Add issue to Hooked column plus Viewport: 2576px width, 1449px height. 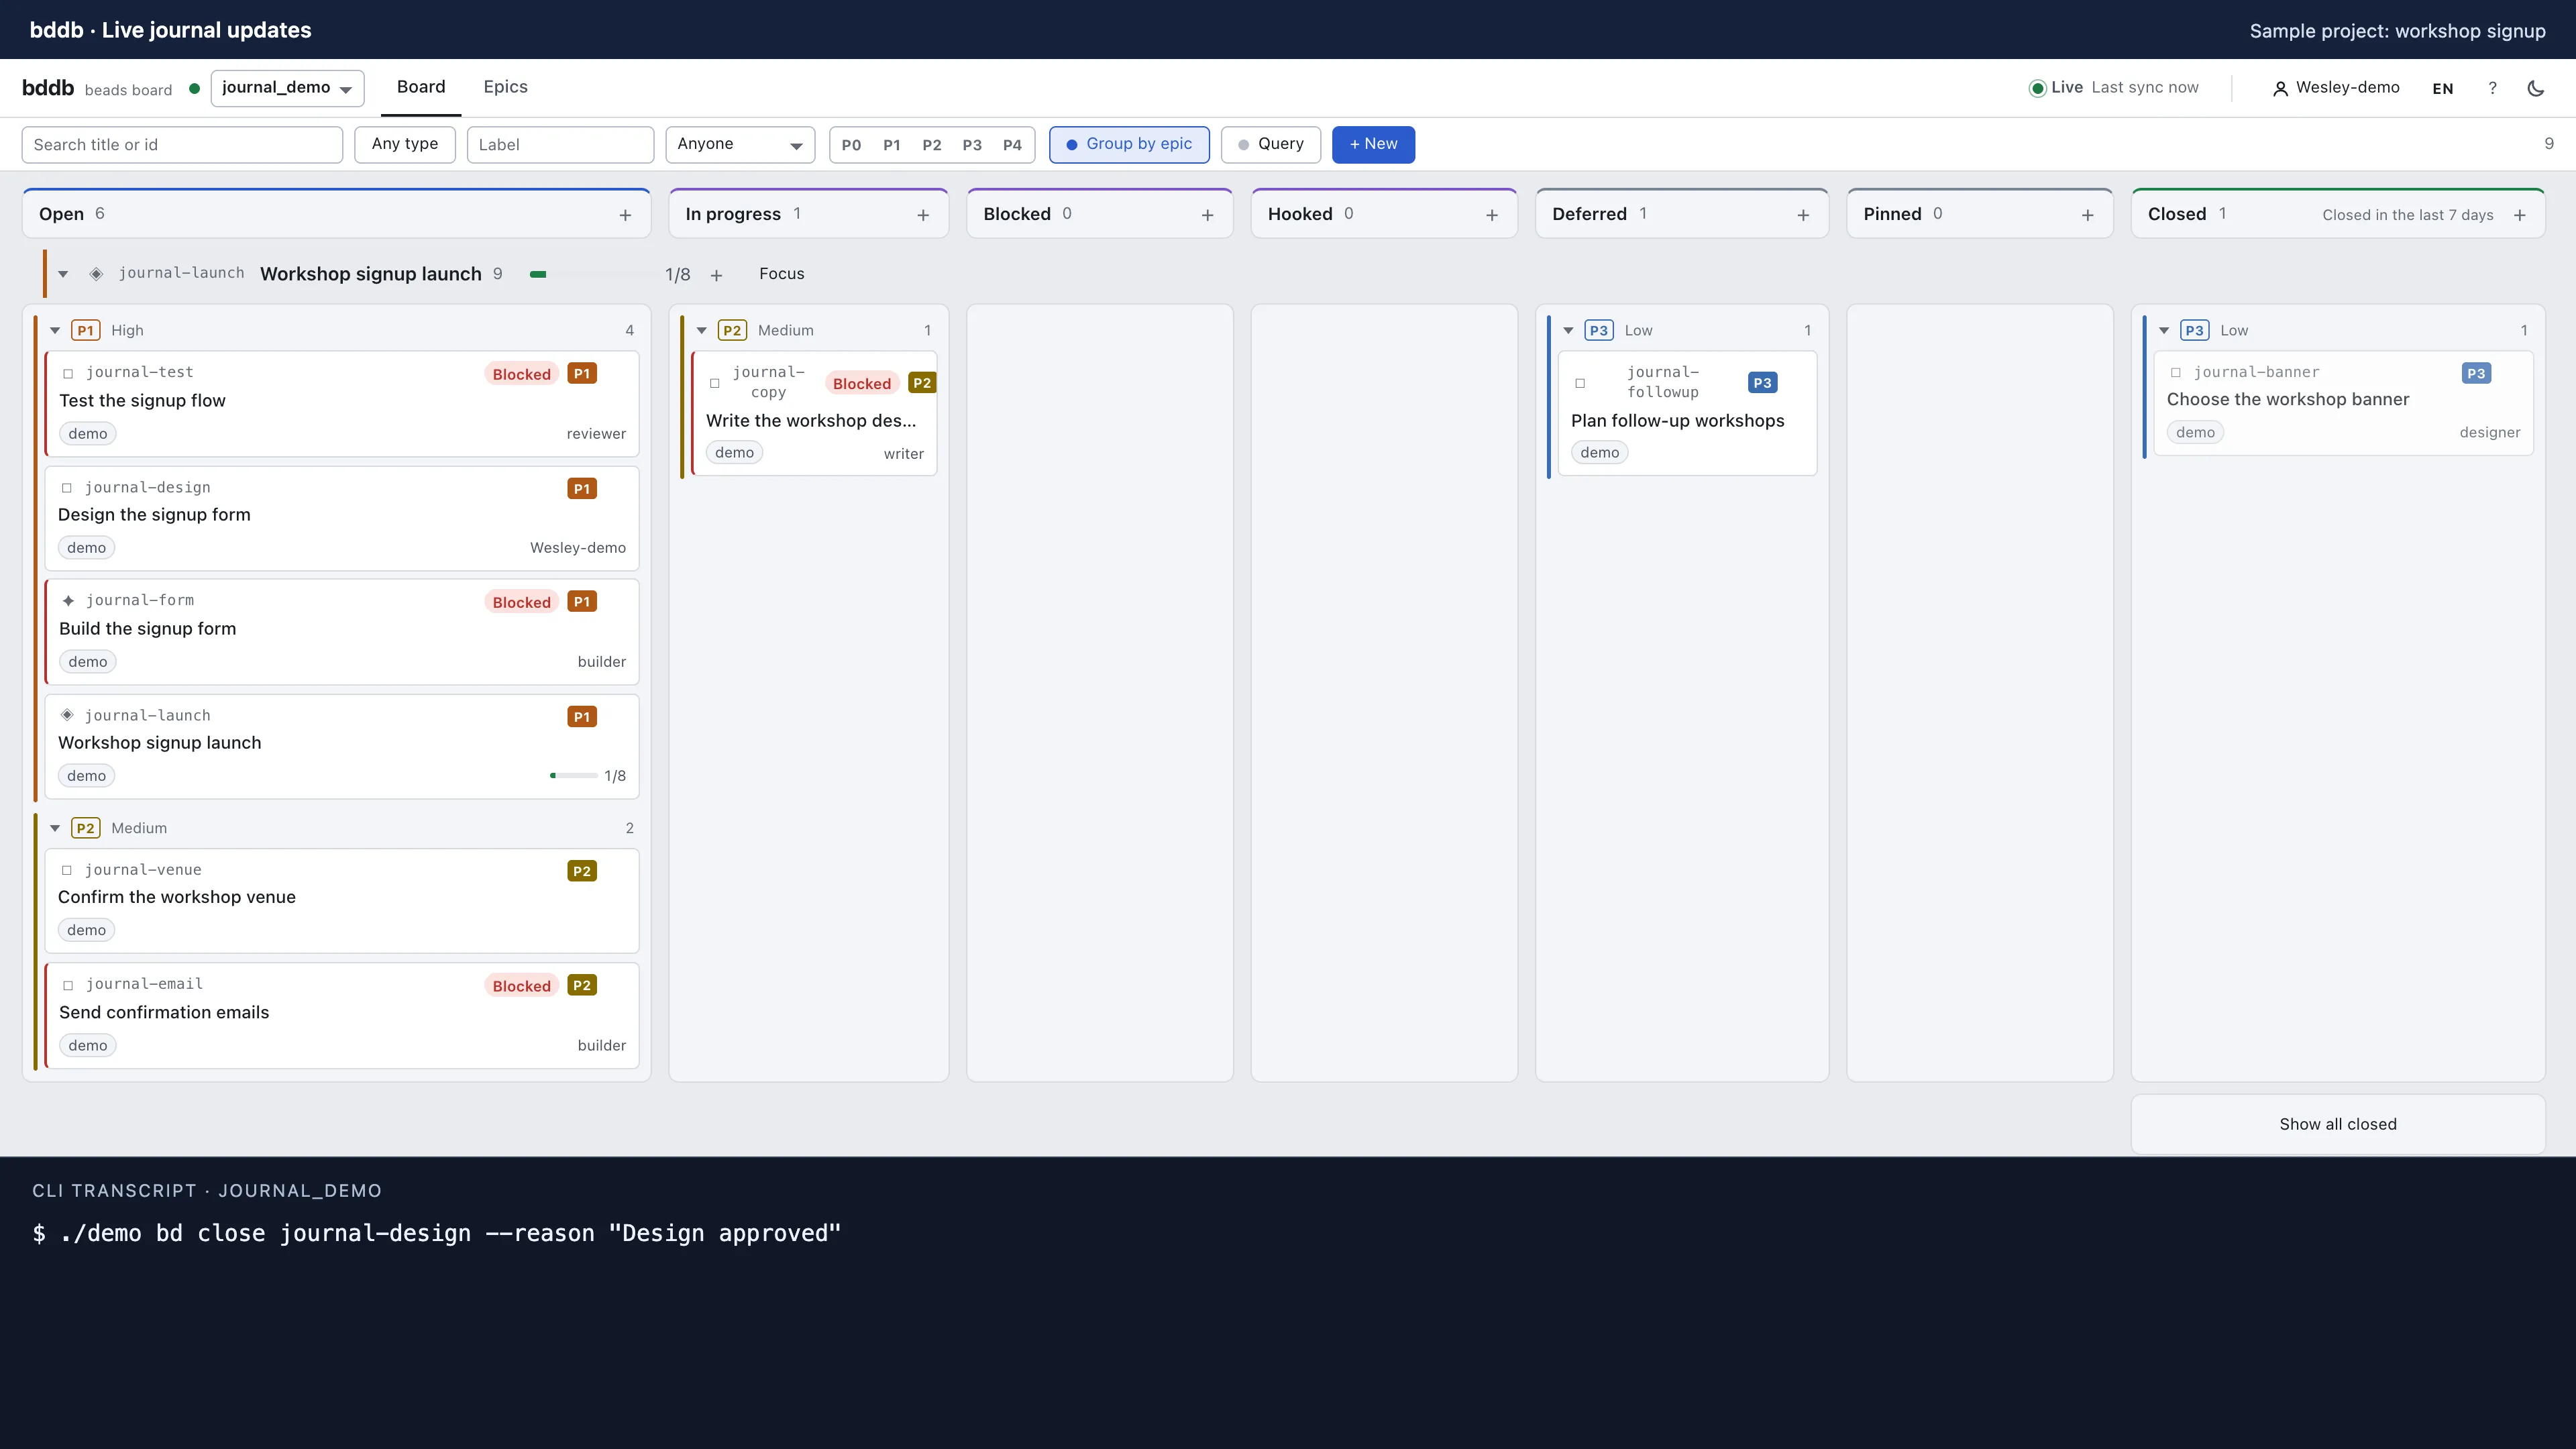pyautogui.click(x=1492, y=215)
